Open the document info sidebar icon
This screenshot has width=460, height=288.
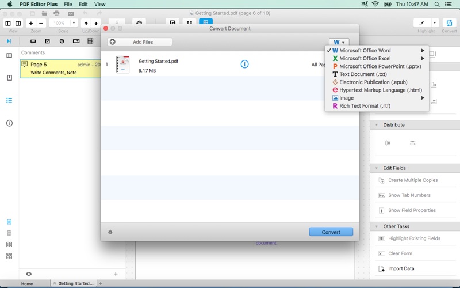click(9, 123)
